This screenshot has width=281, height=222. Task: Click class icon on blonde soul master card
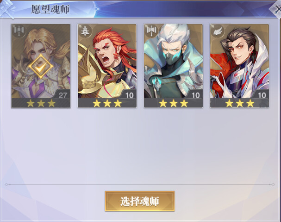point(19,31)
